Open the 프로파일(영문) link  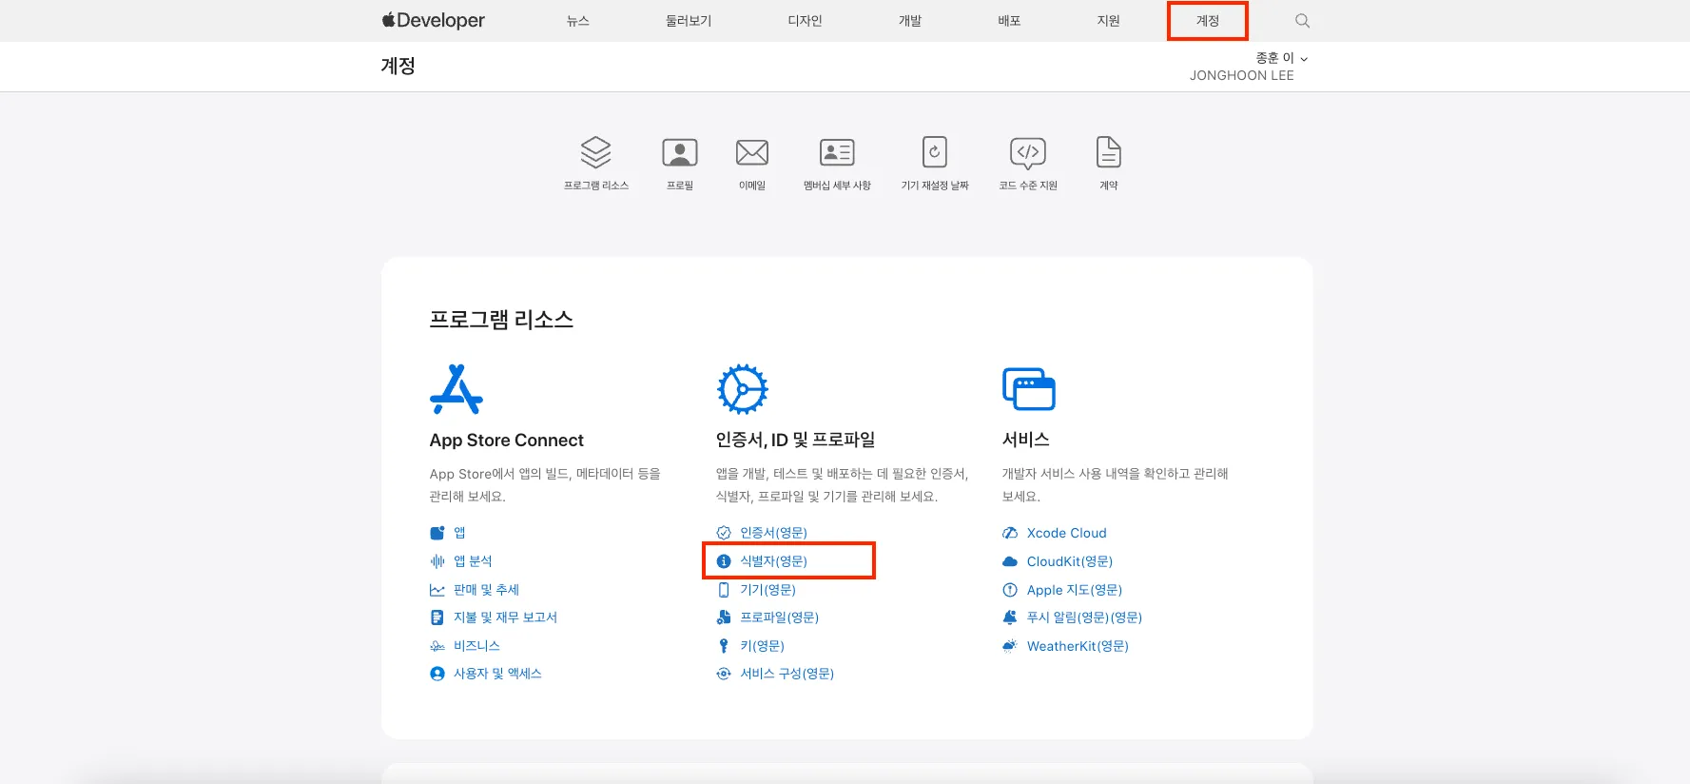779,617
